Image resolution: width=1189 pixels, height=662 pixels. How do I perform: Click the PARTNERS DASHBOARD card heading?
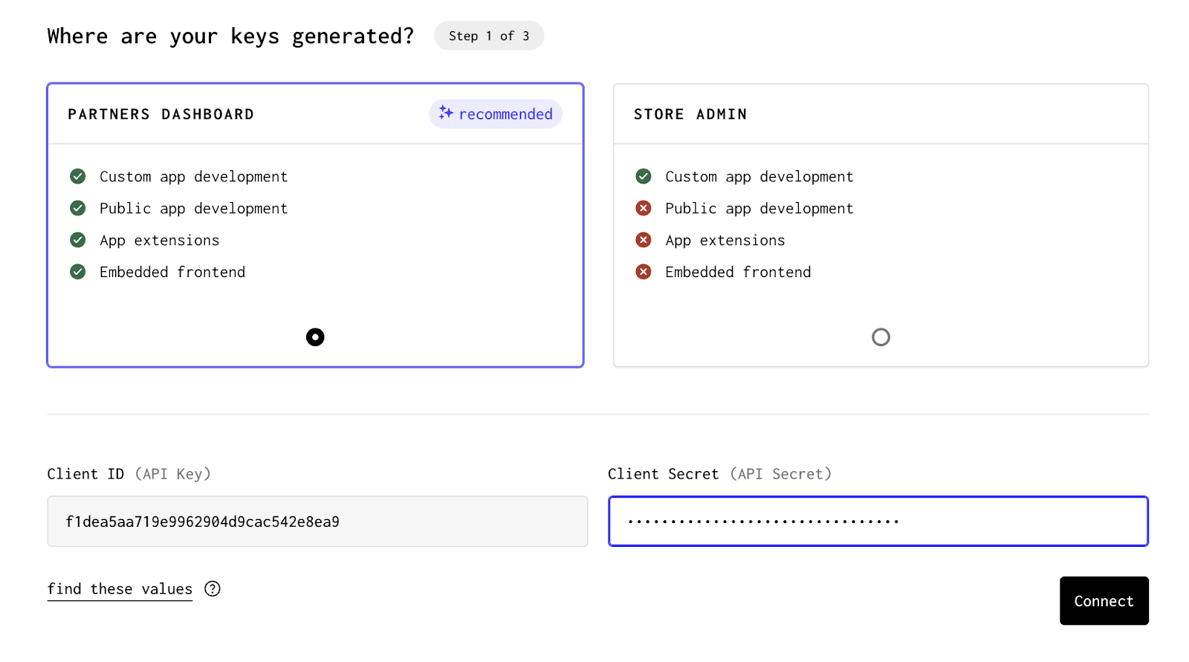(161, 114)
